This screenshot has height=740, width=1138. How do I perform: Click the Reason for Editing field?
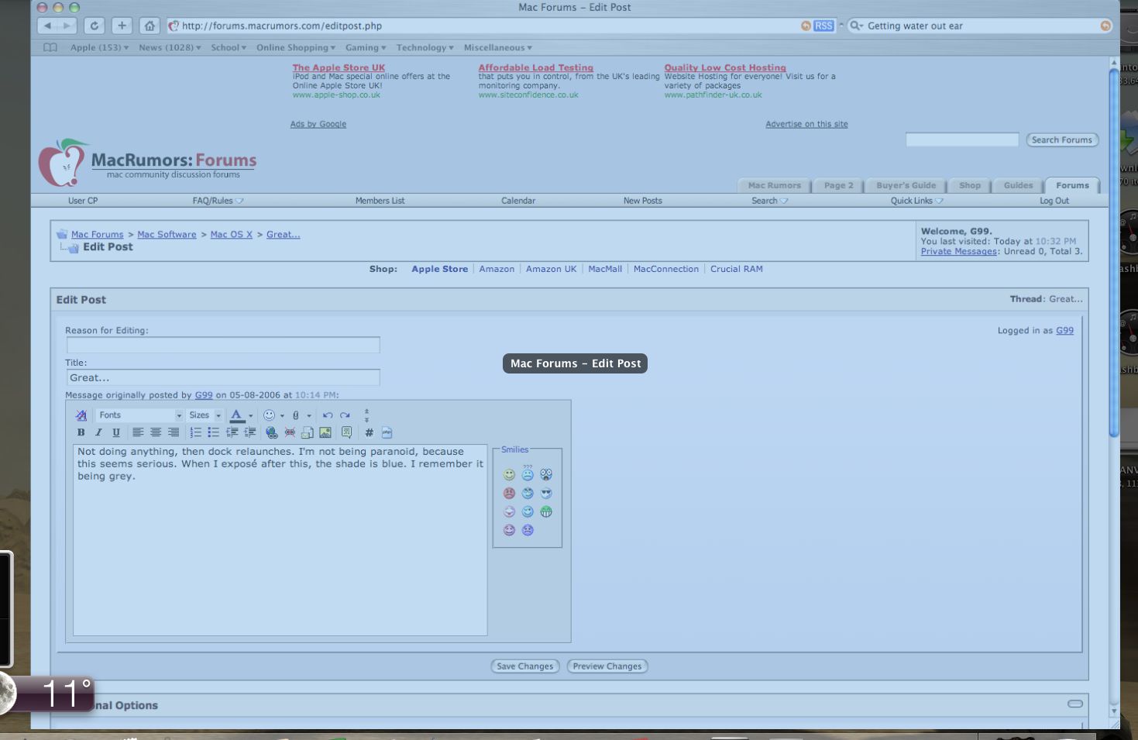click(223, 345)
